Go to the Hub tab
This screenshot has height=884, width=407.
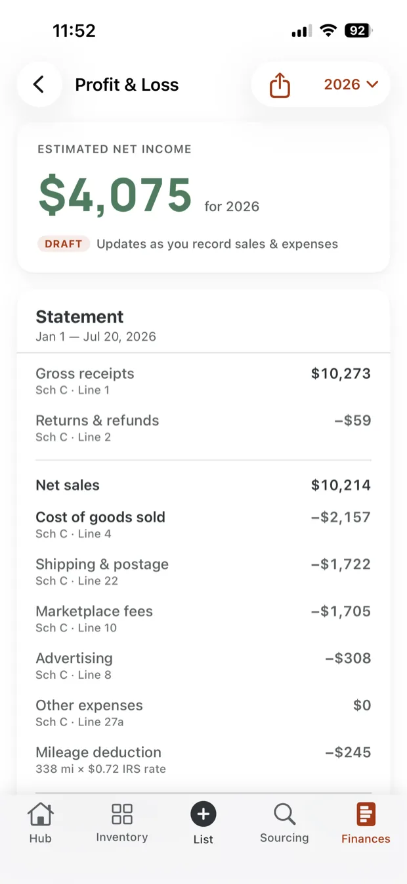41,823
